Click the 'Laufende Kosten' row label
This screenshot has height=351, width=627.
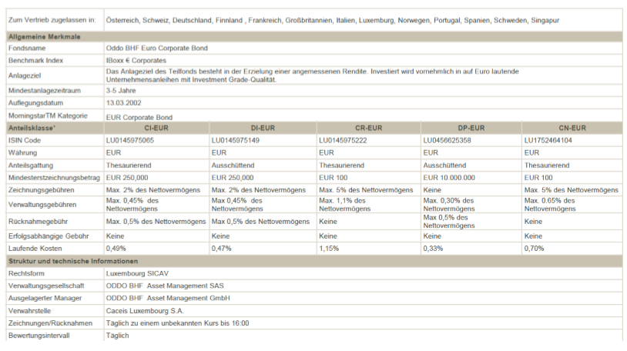tap(35, 249)
